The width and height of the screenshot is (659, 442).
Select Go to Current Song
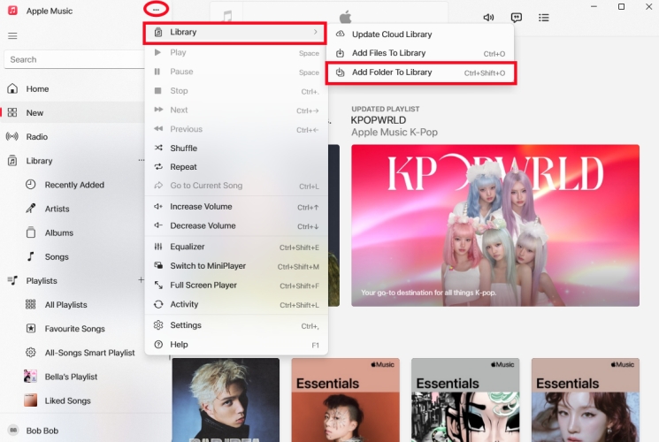(236, 186)
